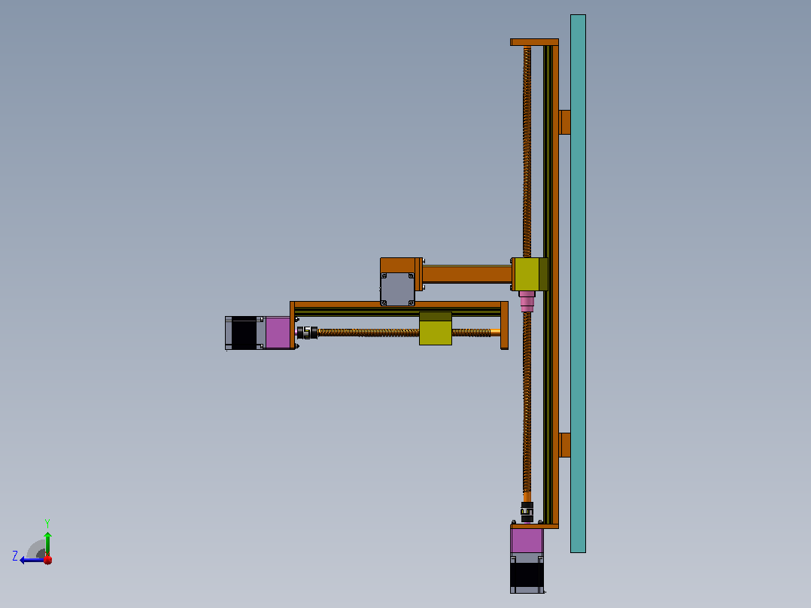Pick the lower orange bracket joining the teal plate

[565, 445]
